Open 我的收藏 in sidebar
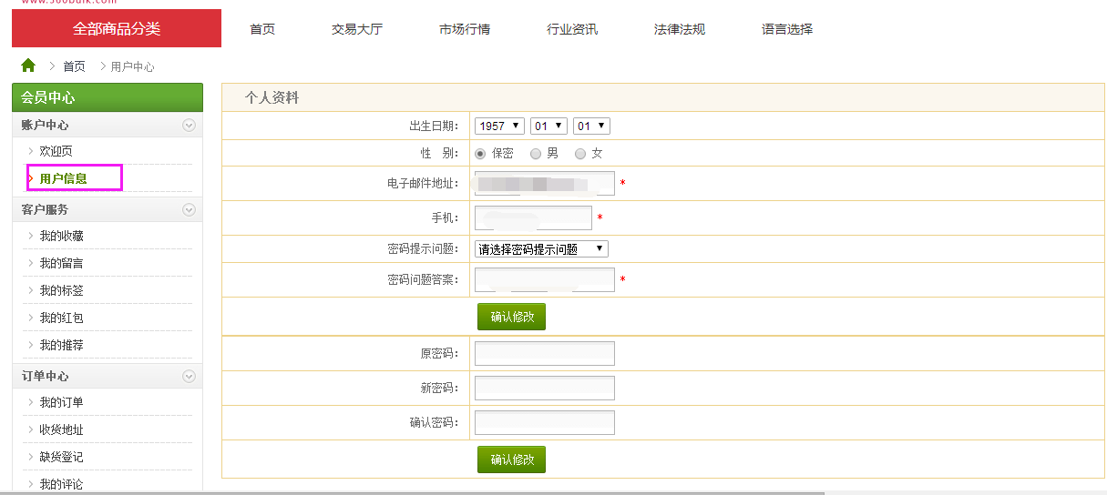1107x495 pixels. click(62, 236)
